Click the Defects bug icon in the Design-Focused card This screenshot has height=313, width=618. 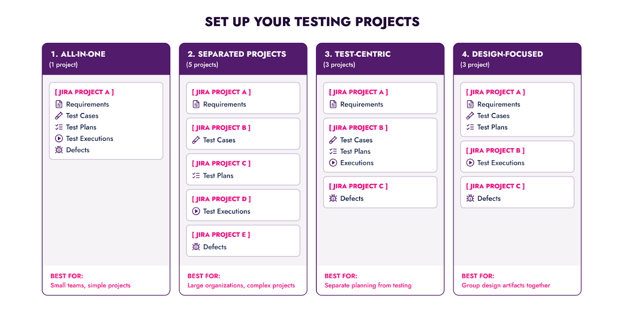pyautogui.click(x=470, y=198)
